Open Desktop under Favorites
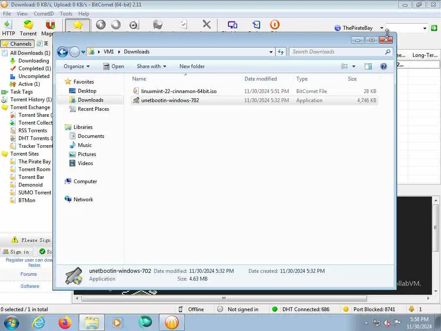 pos(87,91)
